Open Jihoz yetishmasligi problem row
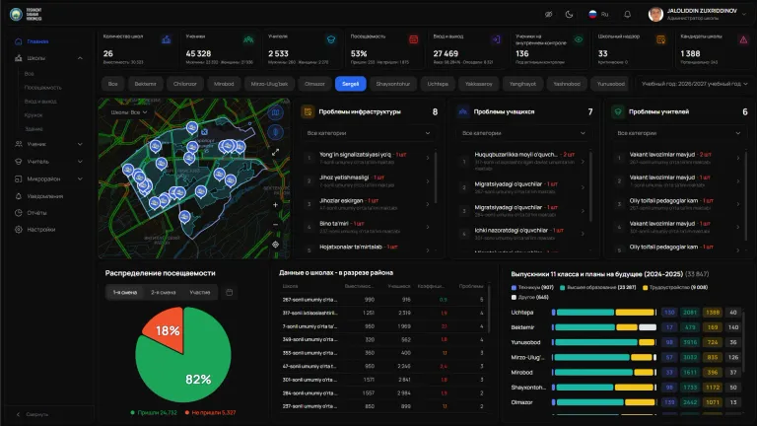 368,180
